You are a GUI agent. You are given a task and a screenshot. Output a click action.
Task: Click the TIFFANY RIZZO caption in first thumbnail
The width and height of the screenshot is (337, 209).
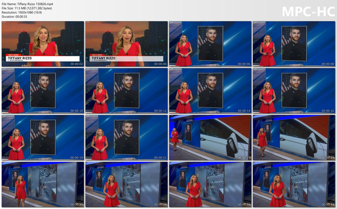pyautogui.click(x=20, y=58)
